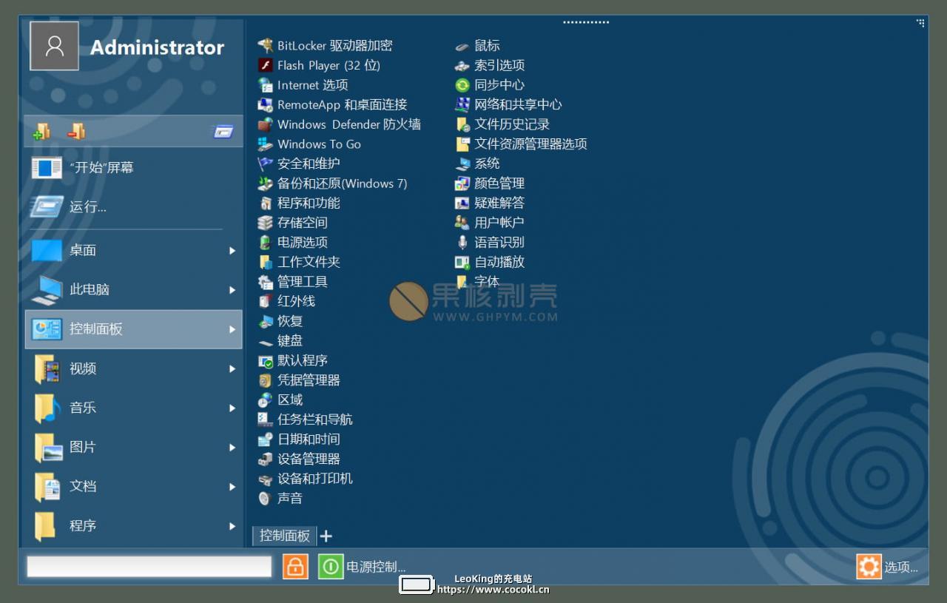Open 备份和还原(Windows 7) icon

[265, 183]
